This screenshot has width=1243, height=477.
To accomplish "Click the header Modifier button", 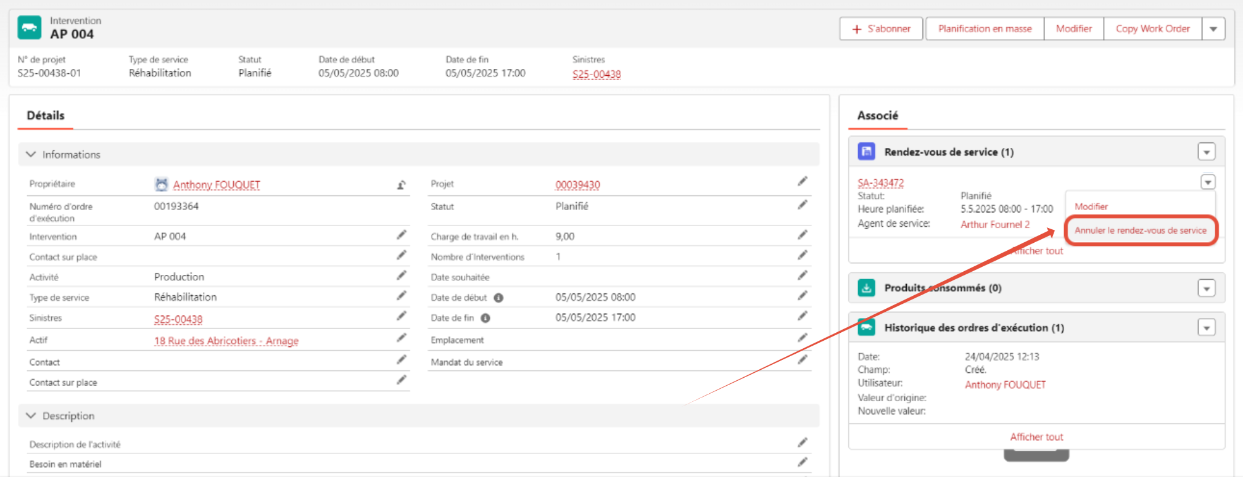I will pos(1074,29).
